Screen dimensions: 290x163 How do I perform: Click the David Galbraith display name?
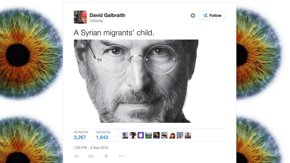107,15
